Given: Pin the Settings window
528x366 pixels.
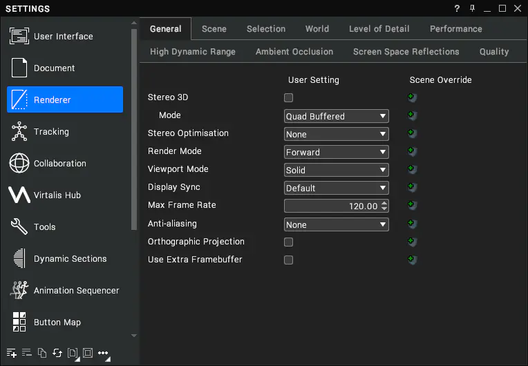Looking at the screenshot, I should tap(472, 8).
